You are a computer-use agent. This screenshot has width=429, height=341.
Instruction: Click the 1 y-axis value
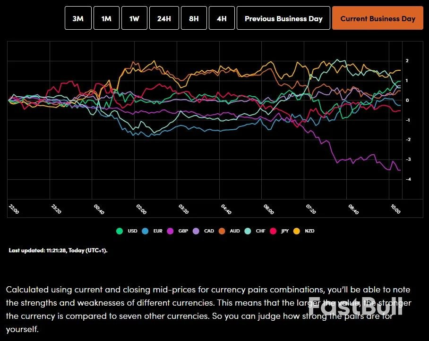(407, 81)
